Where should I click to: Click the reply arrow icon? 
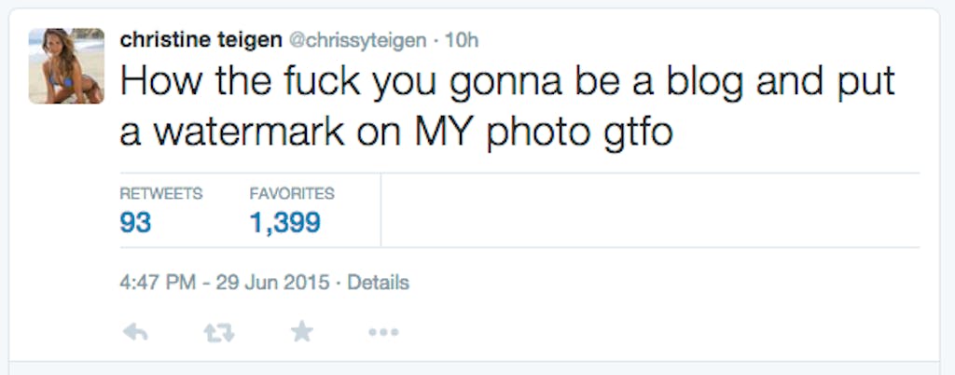click(136, 331)
